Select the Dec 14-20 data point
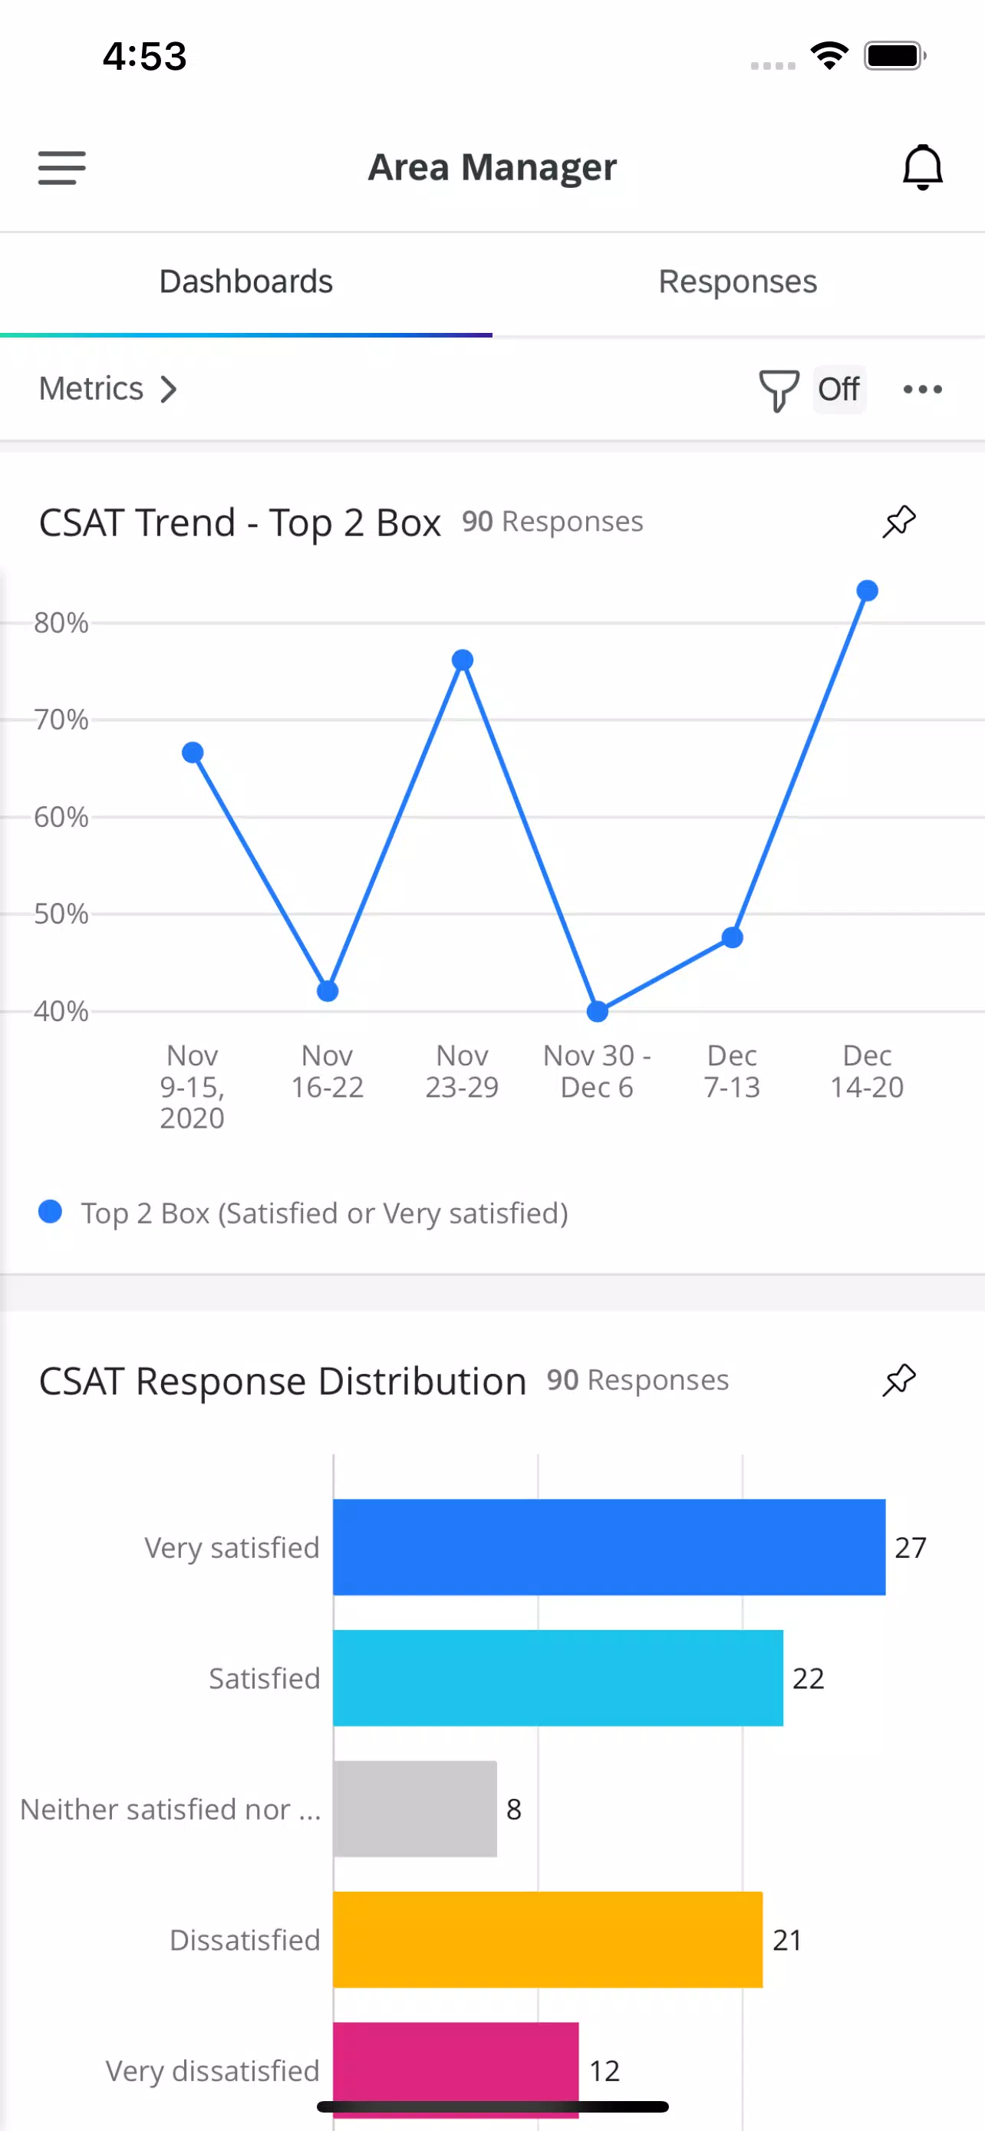 pos(867,589)
